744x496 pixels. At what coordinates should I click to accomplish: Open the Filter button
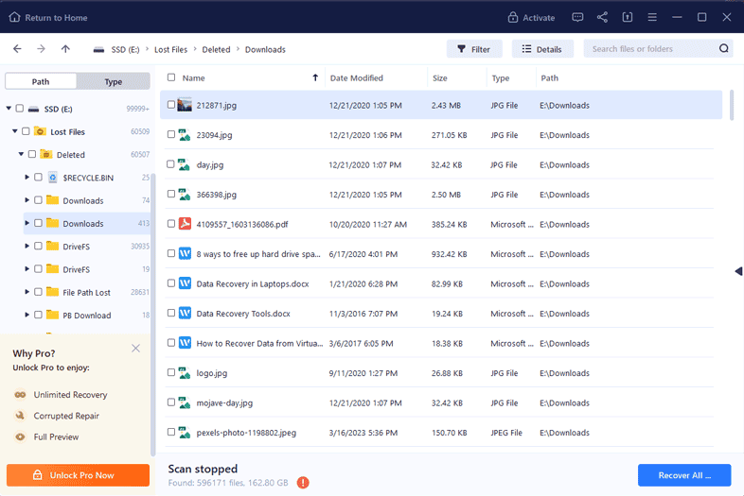coord(474,49)
